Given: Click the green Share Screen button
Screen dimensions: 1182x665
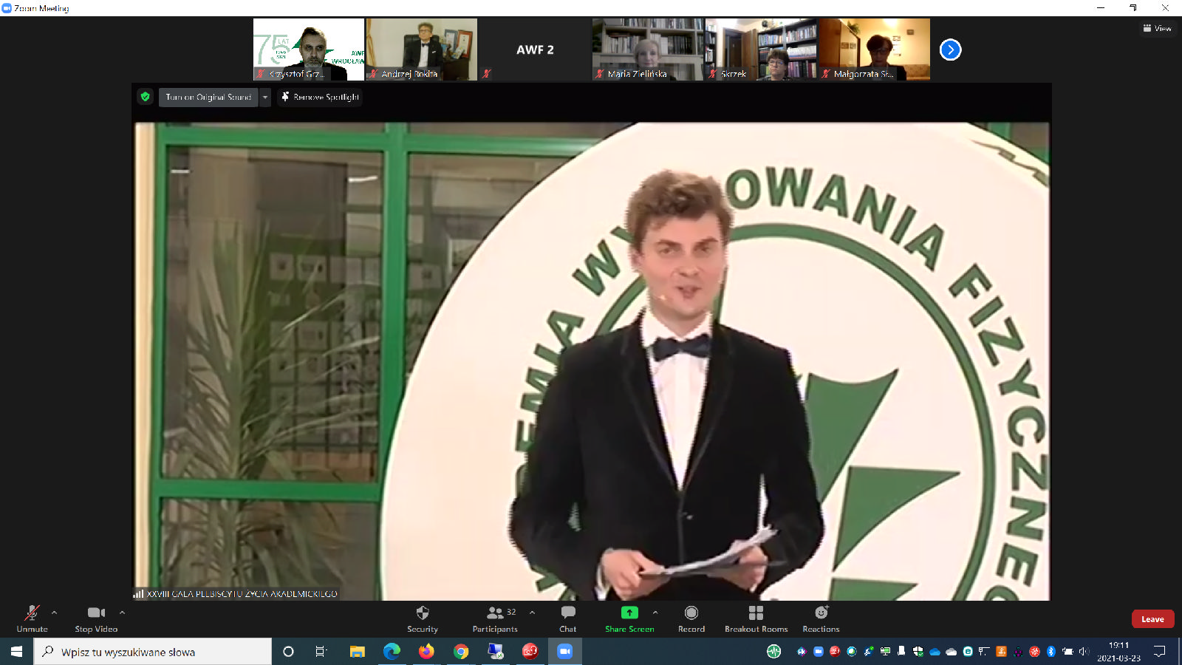Looking at the screenshot, I should [x=629, y=619].
